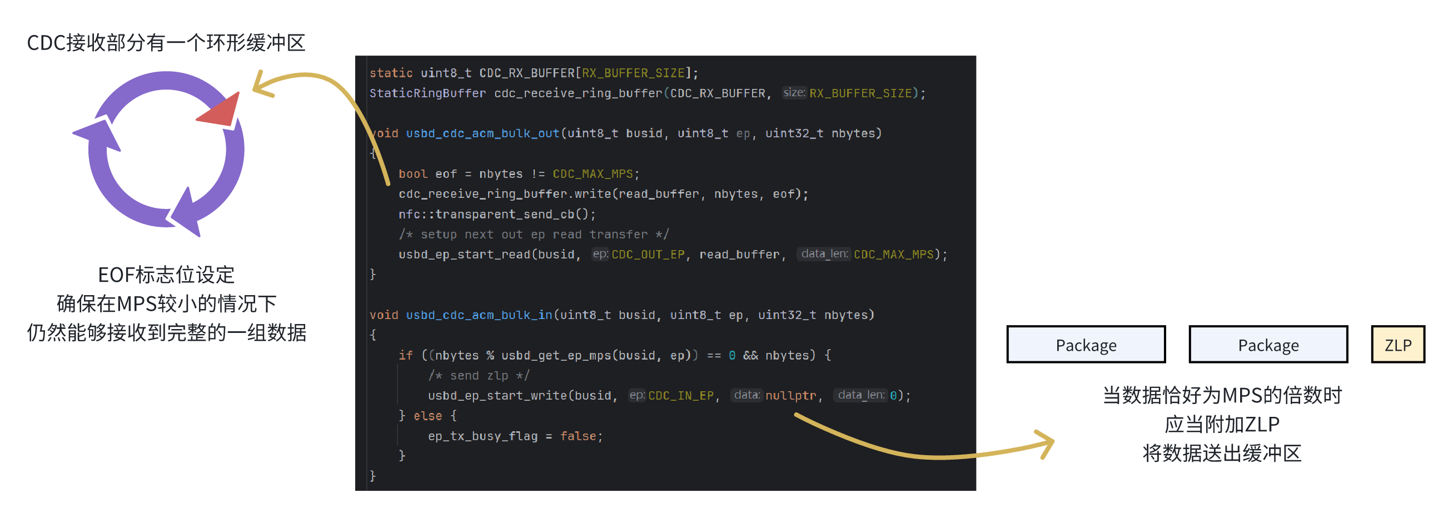This screenshot has height=518, width=1453.
Task: Click the "data_len:" hint before CDC_MAX_MPS
Action: [x=824, y=254]
